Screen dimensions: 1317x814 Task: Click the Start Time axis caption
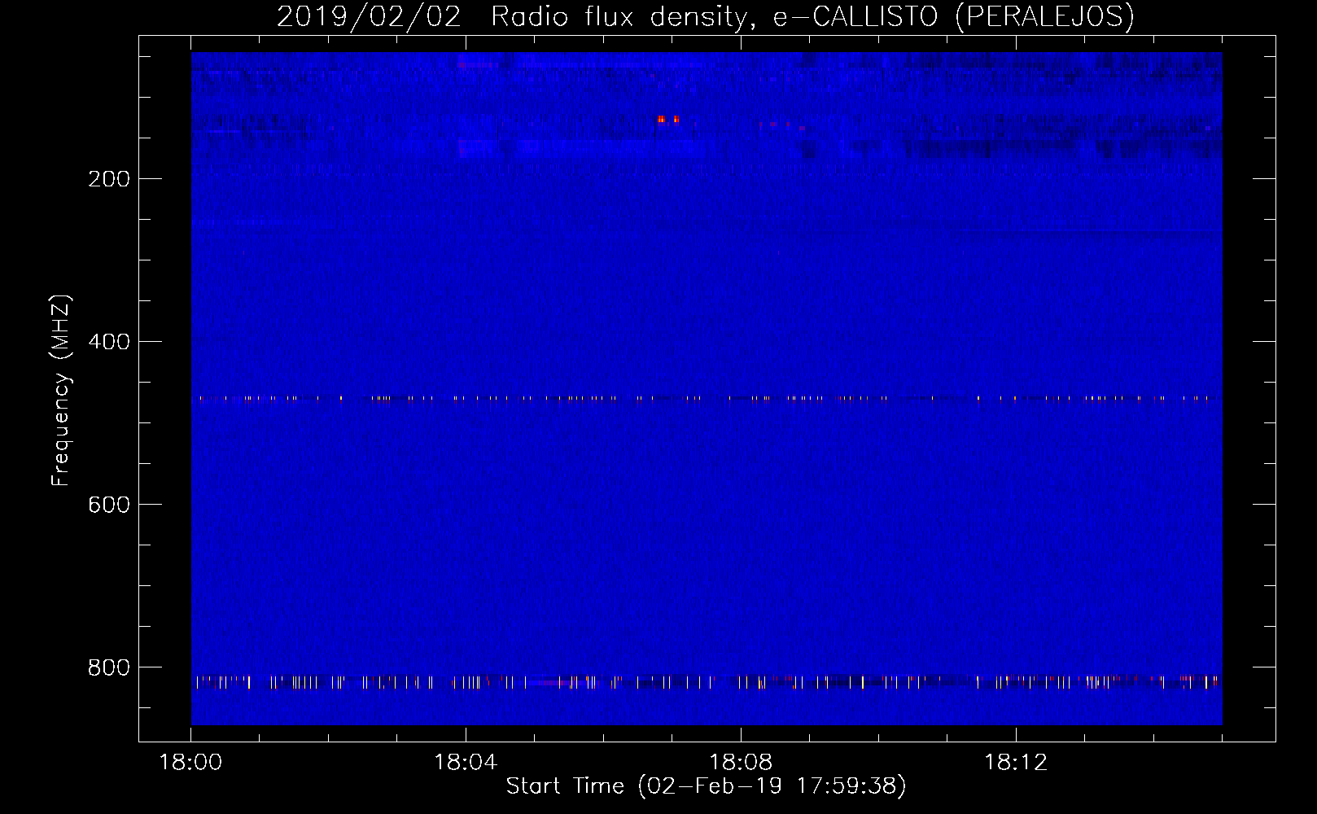pos(706,786)
